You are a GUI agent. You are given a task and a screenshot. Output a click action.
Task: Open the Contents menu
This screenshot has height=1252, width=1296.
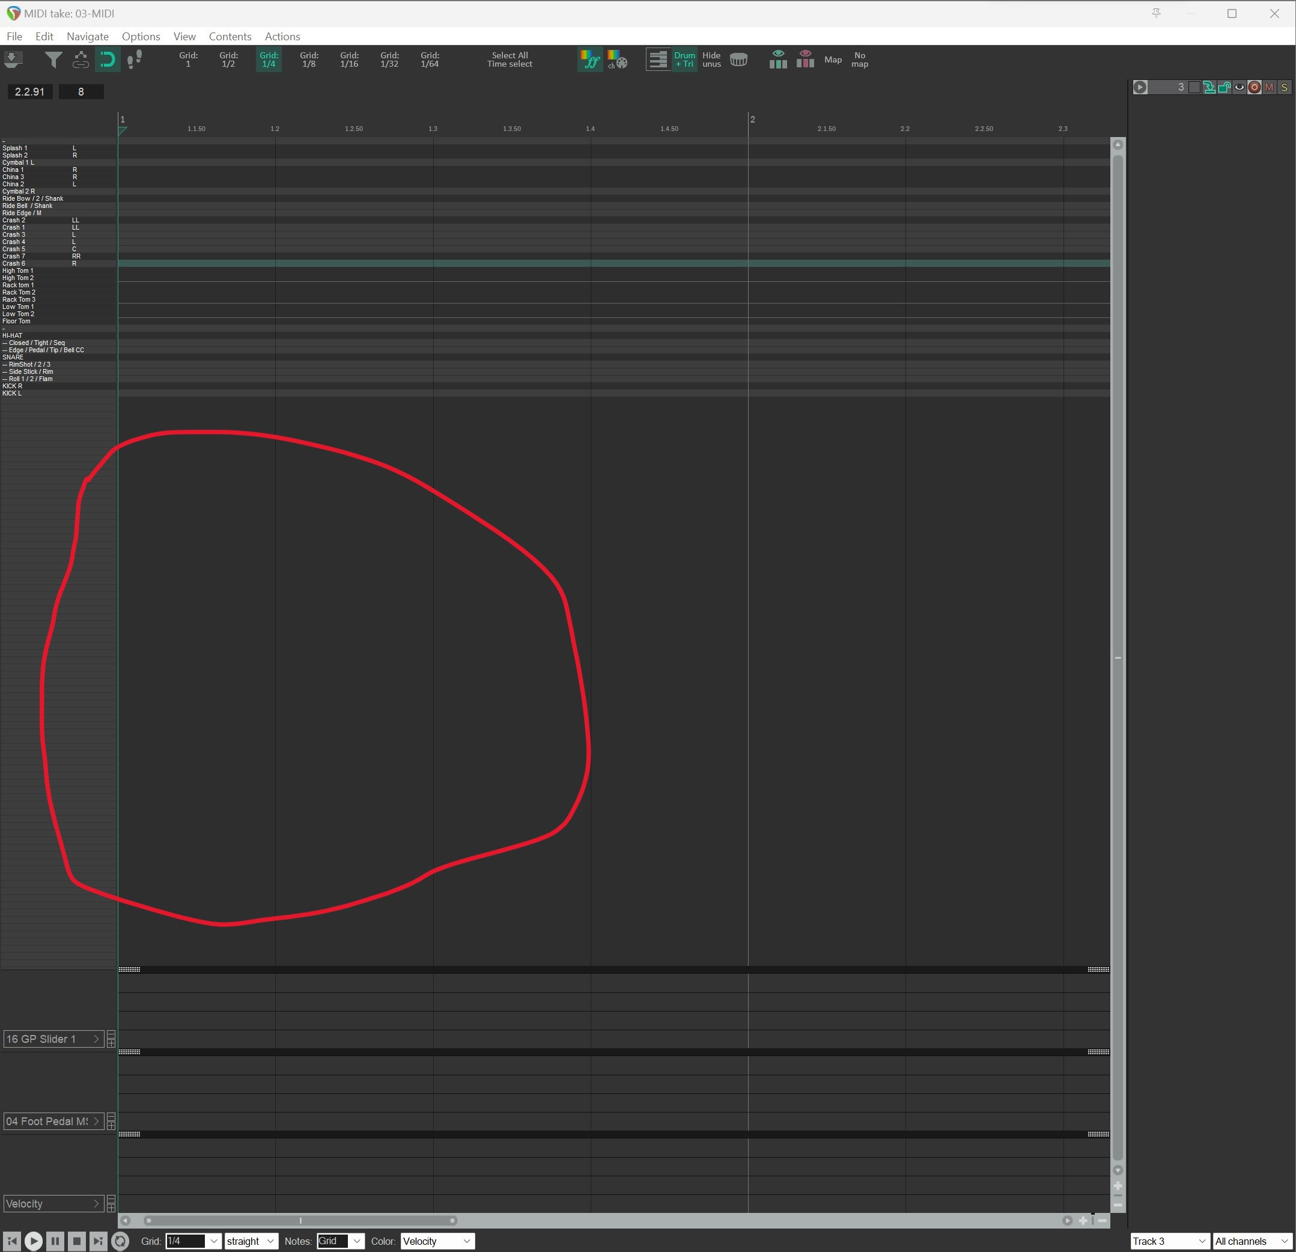pyautogui.click(x=230, y=37)
